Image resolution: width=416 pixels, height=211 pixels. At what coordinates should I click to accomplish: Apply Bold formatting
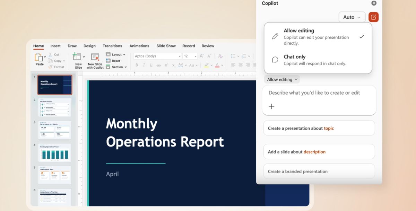tap(137, 65)
